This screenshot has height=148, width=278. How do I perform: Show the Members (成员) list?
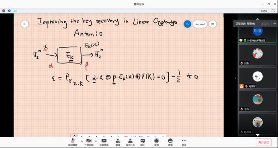tap(130, 142)
